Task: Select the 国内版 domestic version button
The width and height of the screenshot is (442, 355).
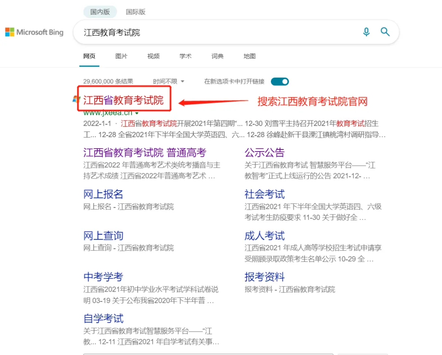Action: click(100, 12)
